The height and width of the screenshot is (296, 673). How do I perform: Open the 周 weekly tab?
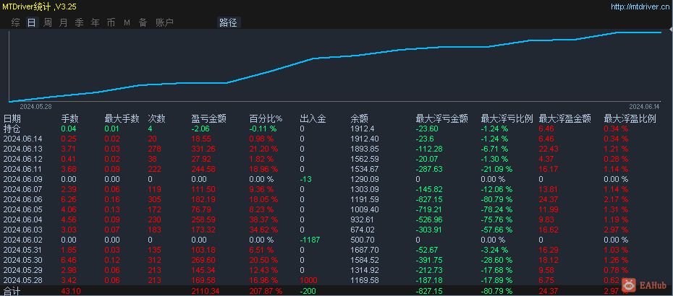(48, 23)
